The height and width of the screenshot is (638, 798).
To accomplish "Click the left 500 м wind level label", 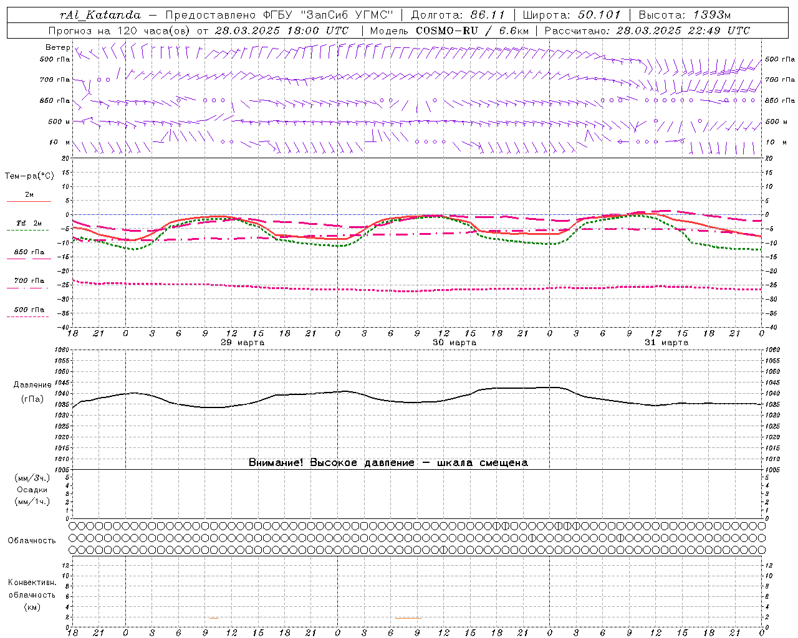I will 59,121.
